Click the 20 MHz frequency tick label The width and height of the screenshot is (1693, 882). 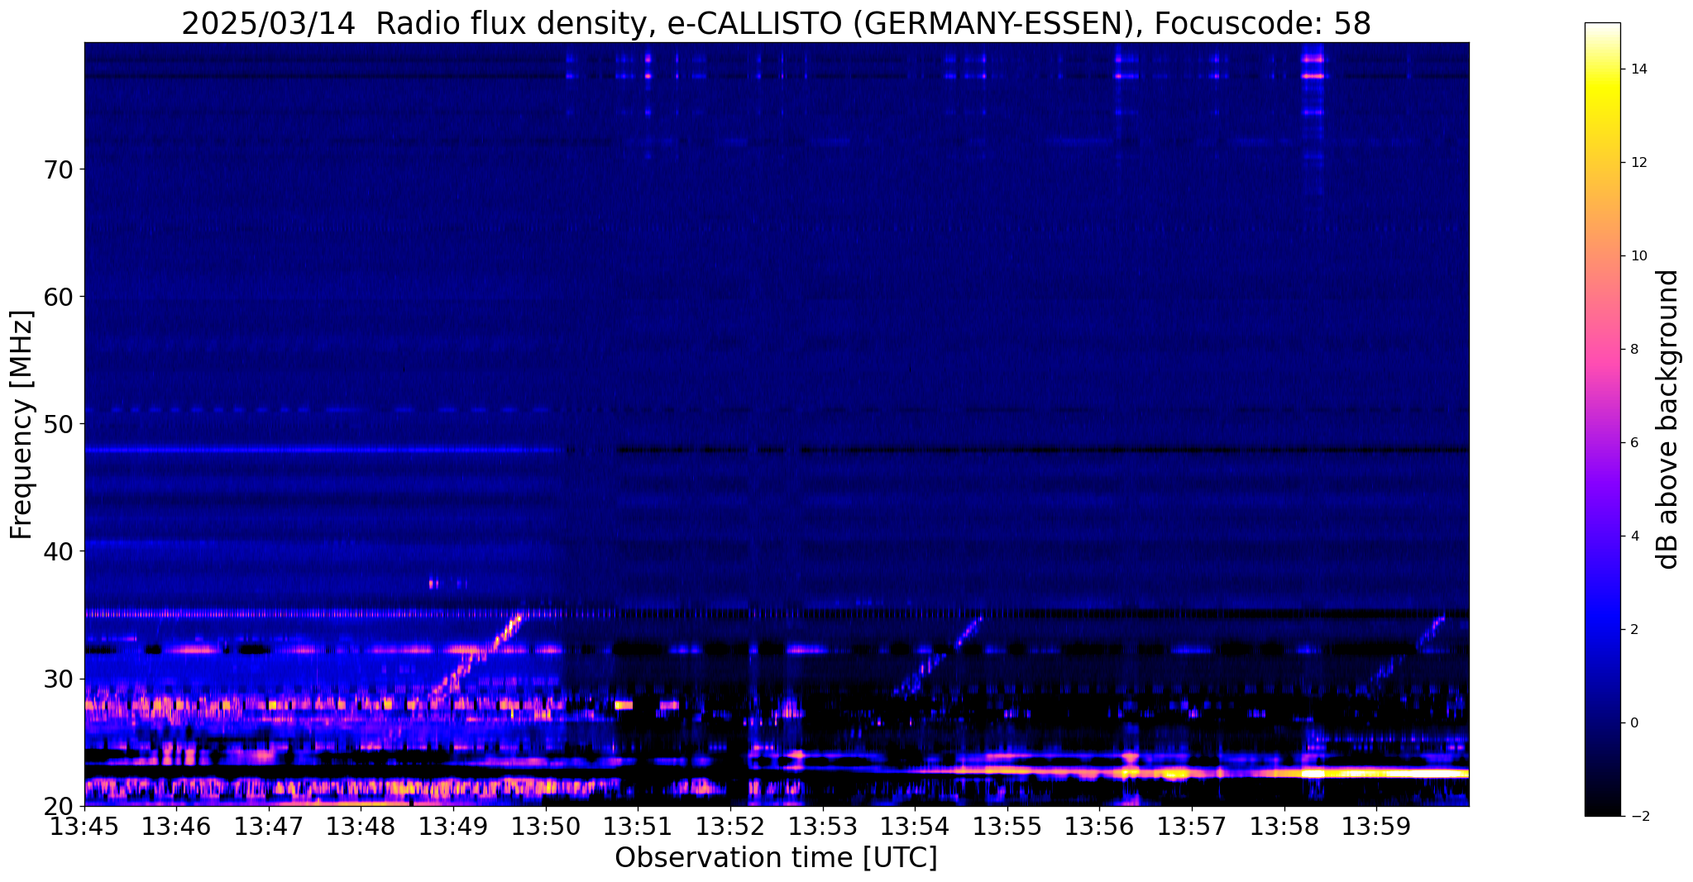click(57, 806)
